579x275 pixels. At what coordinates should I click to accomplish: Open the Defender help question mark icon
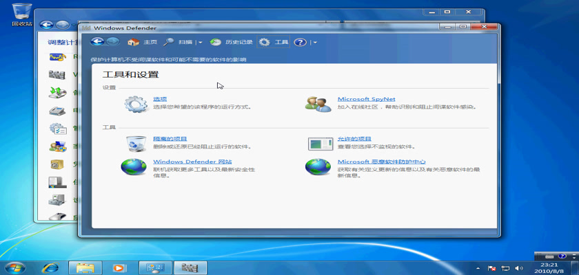300,42
